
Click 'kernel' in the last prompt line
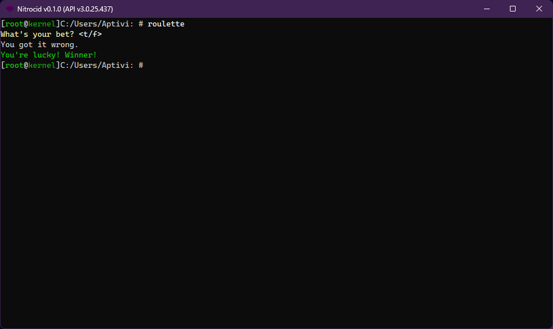[42, 66]
